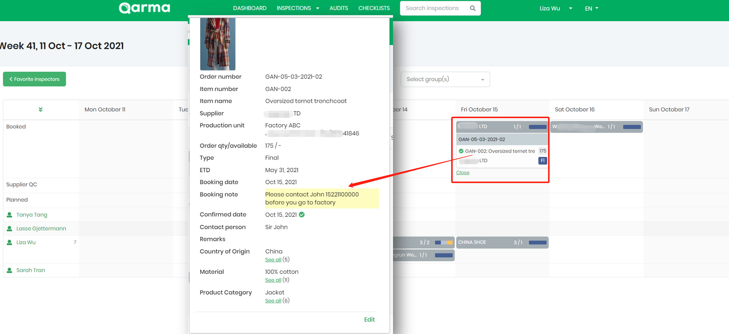
Task: Click the Favorite inspectors button
Action: [x=34, y=79]
